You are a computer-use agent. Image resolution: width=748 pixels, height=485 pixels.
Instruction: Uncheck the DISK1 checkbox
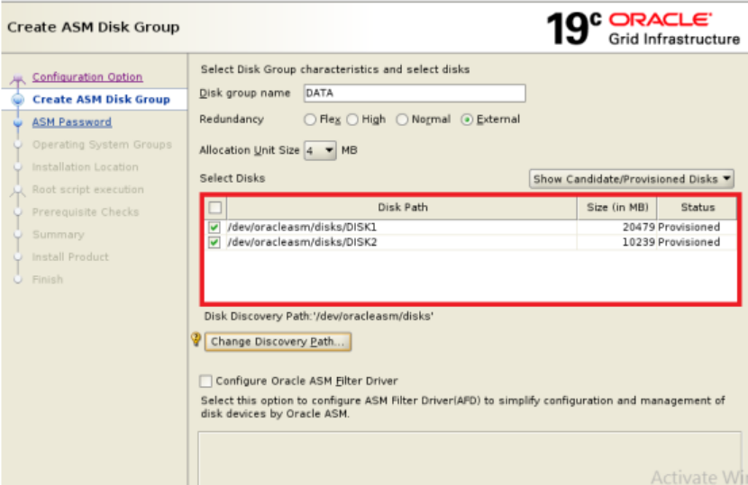click(214, 228)
